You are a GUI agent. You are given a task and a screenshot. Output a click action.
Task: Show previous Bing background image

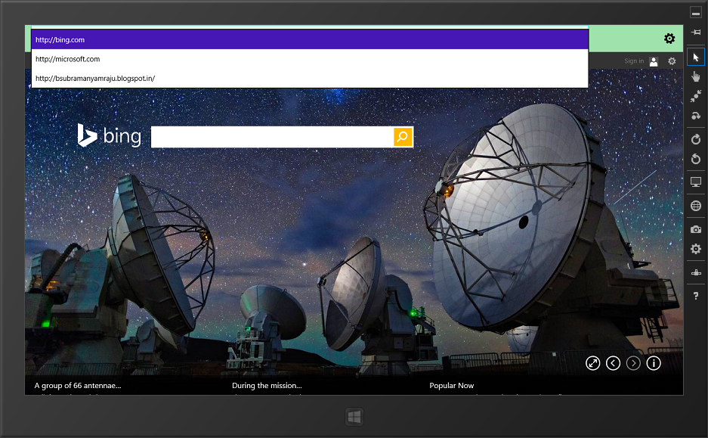point(613,363)
